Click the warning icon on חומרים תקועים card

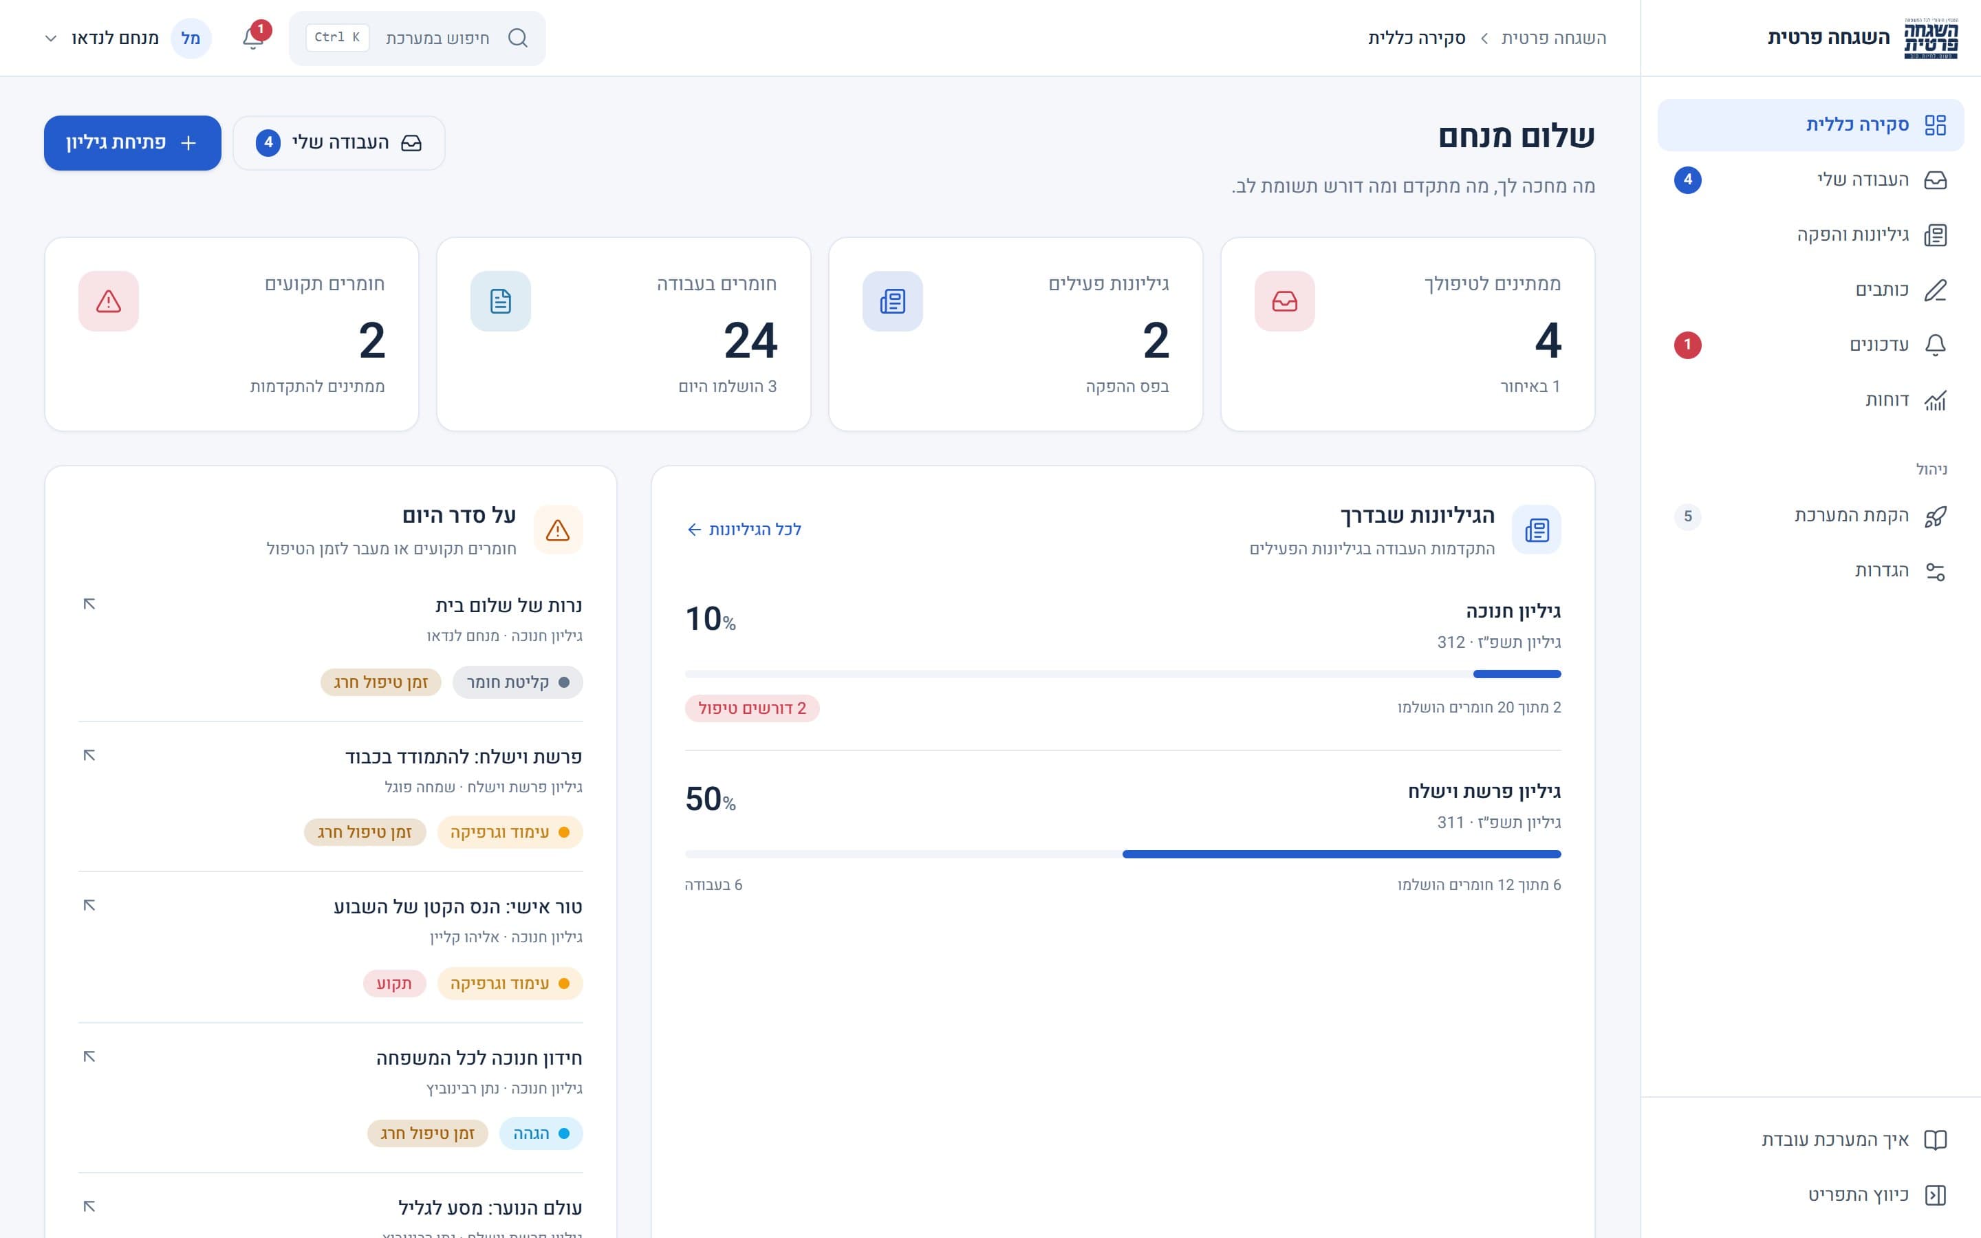(109, 301)
